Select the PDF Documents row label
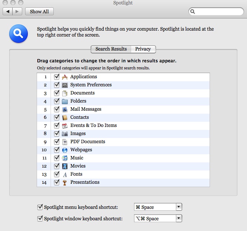 pos(88,142)
